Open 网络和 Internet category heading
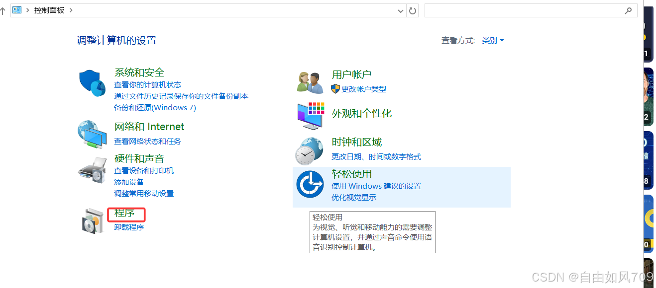 point(149,127)
